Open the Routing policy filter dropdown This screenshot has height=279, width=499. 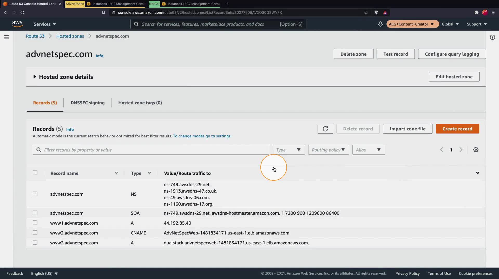pyautogui.click(x=329, y=150)
